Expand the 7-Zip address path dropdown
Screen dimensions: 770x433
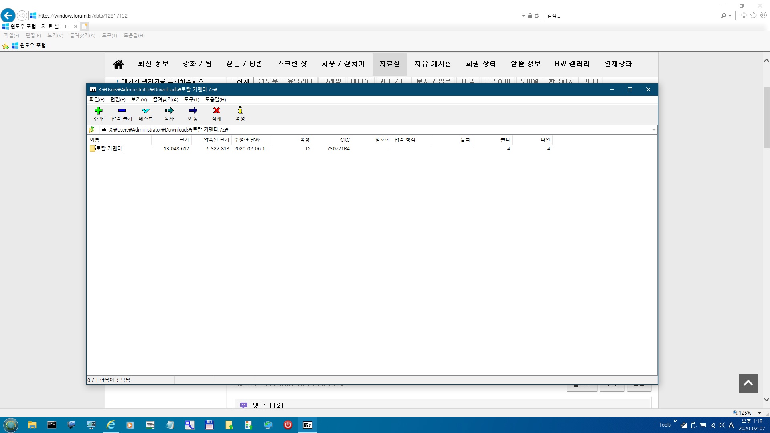tap(654, 129)
